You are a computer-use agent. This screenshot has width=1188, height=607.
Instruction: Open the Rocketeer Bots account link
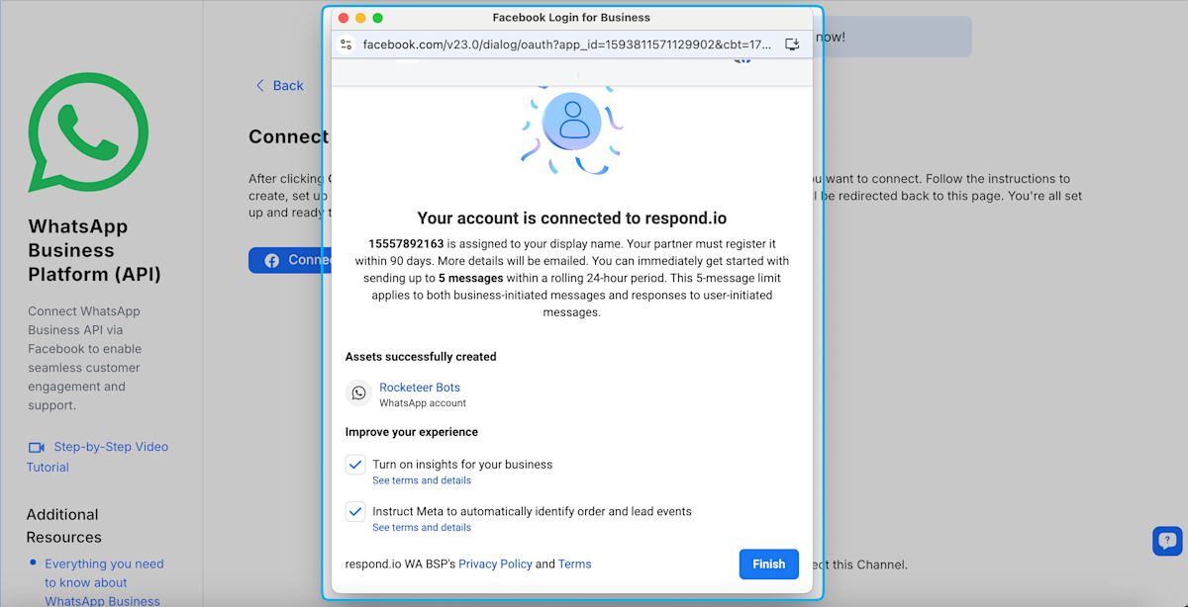pos(420,388)
